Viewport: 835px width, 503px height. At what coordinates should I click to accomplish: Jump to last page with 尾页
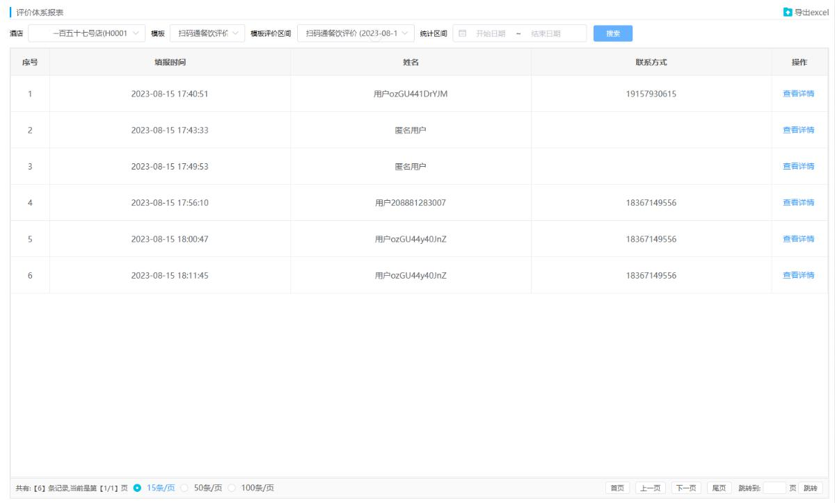719,488
